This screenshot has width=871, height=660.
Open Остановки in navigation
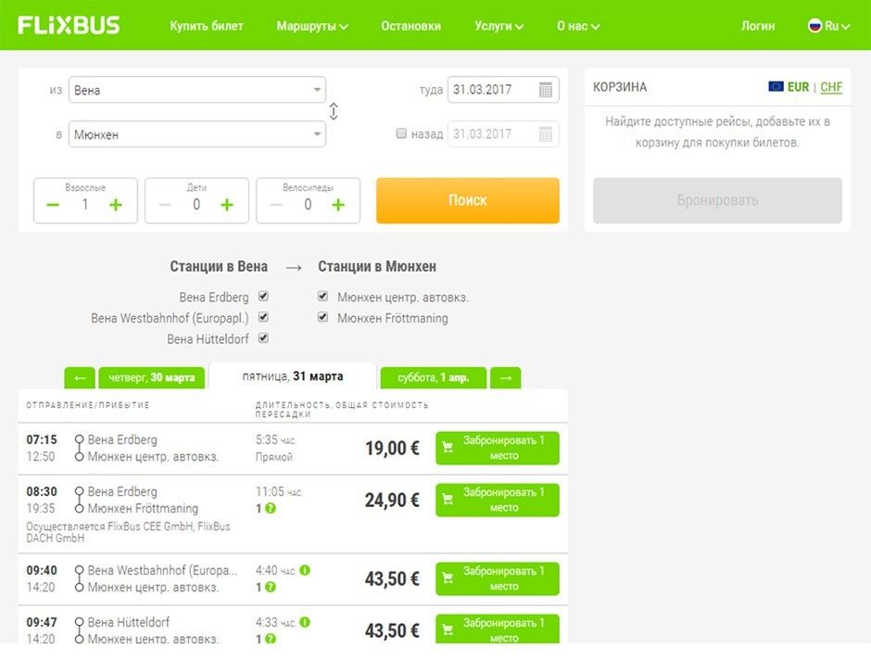tap(411, 26)
